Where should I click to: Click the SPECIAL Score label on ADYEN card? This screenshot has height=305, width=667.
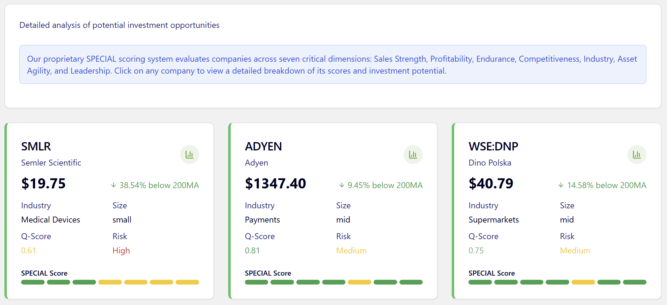[268, 273]
